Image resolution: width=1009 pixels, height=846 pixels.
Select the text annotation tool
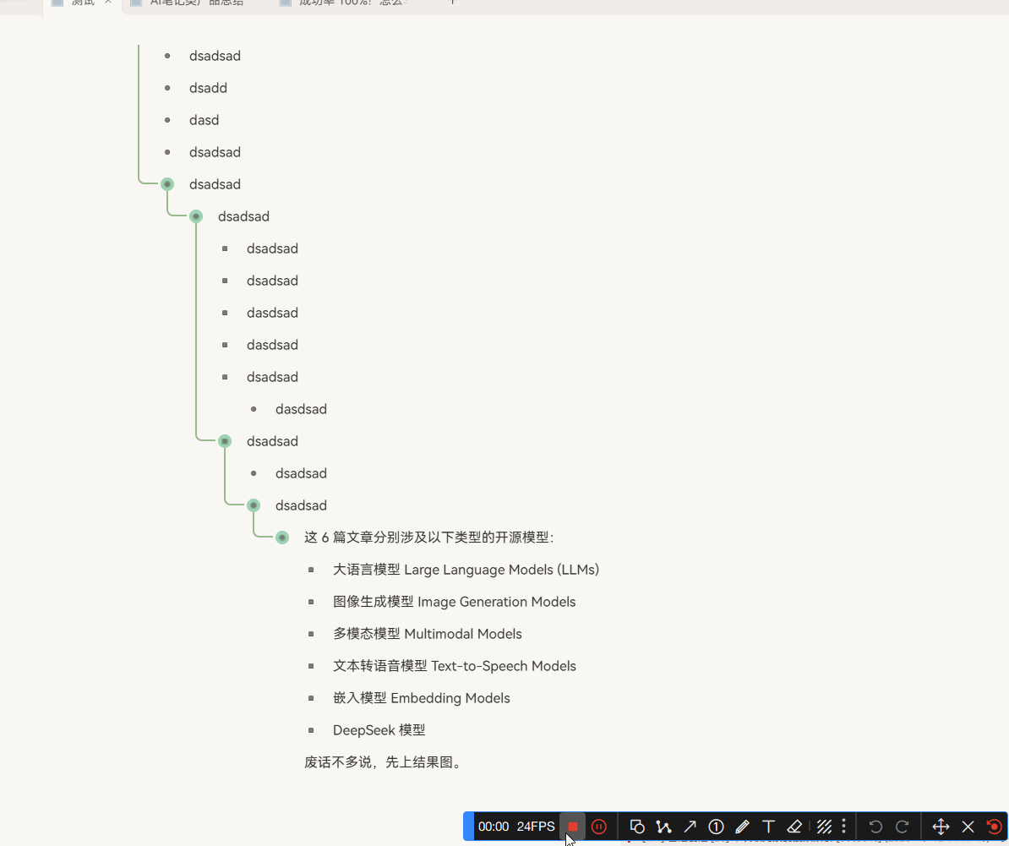point(768,827)
